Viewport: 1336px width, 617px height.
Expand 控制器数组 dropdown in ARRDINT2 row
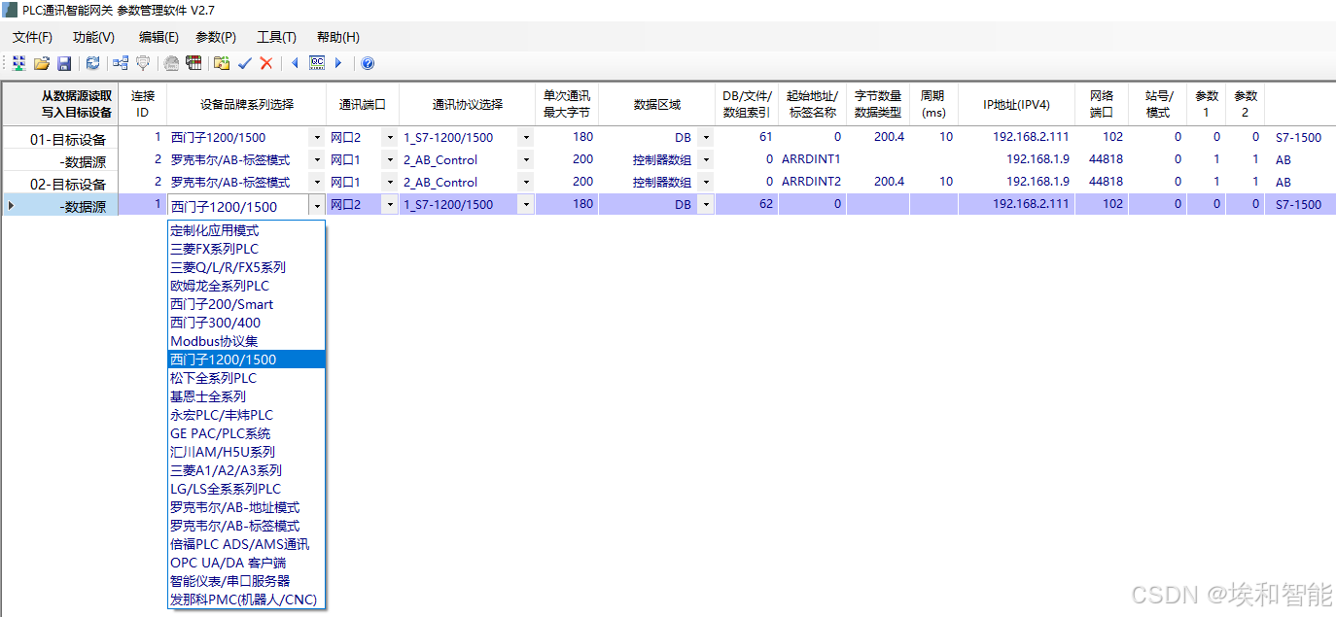pyautogui.click(x=706, y=182)
